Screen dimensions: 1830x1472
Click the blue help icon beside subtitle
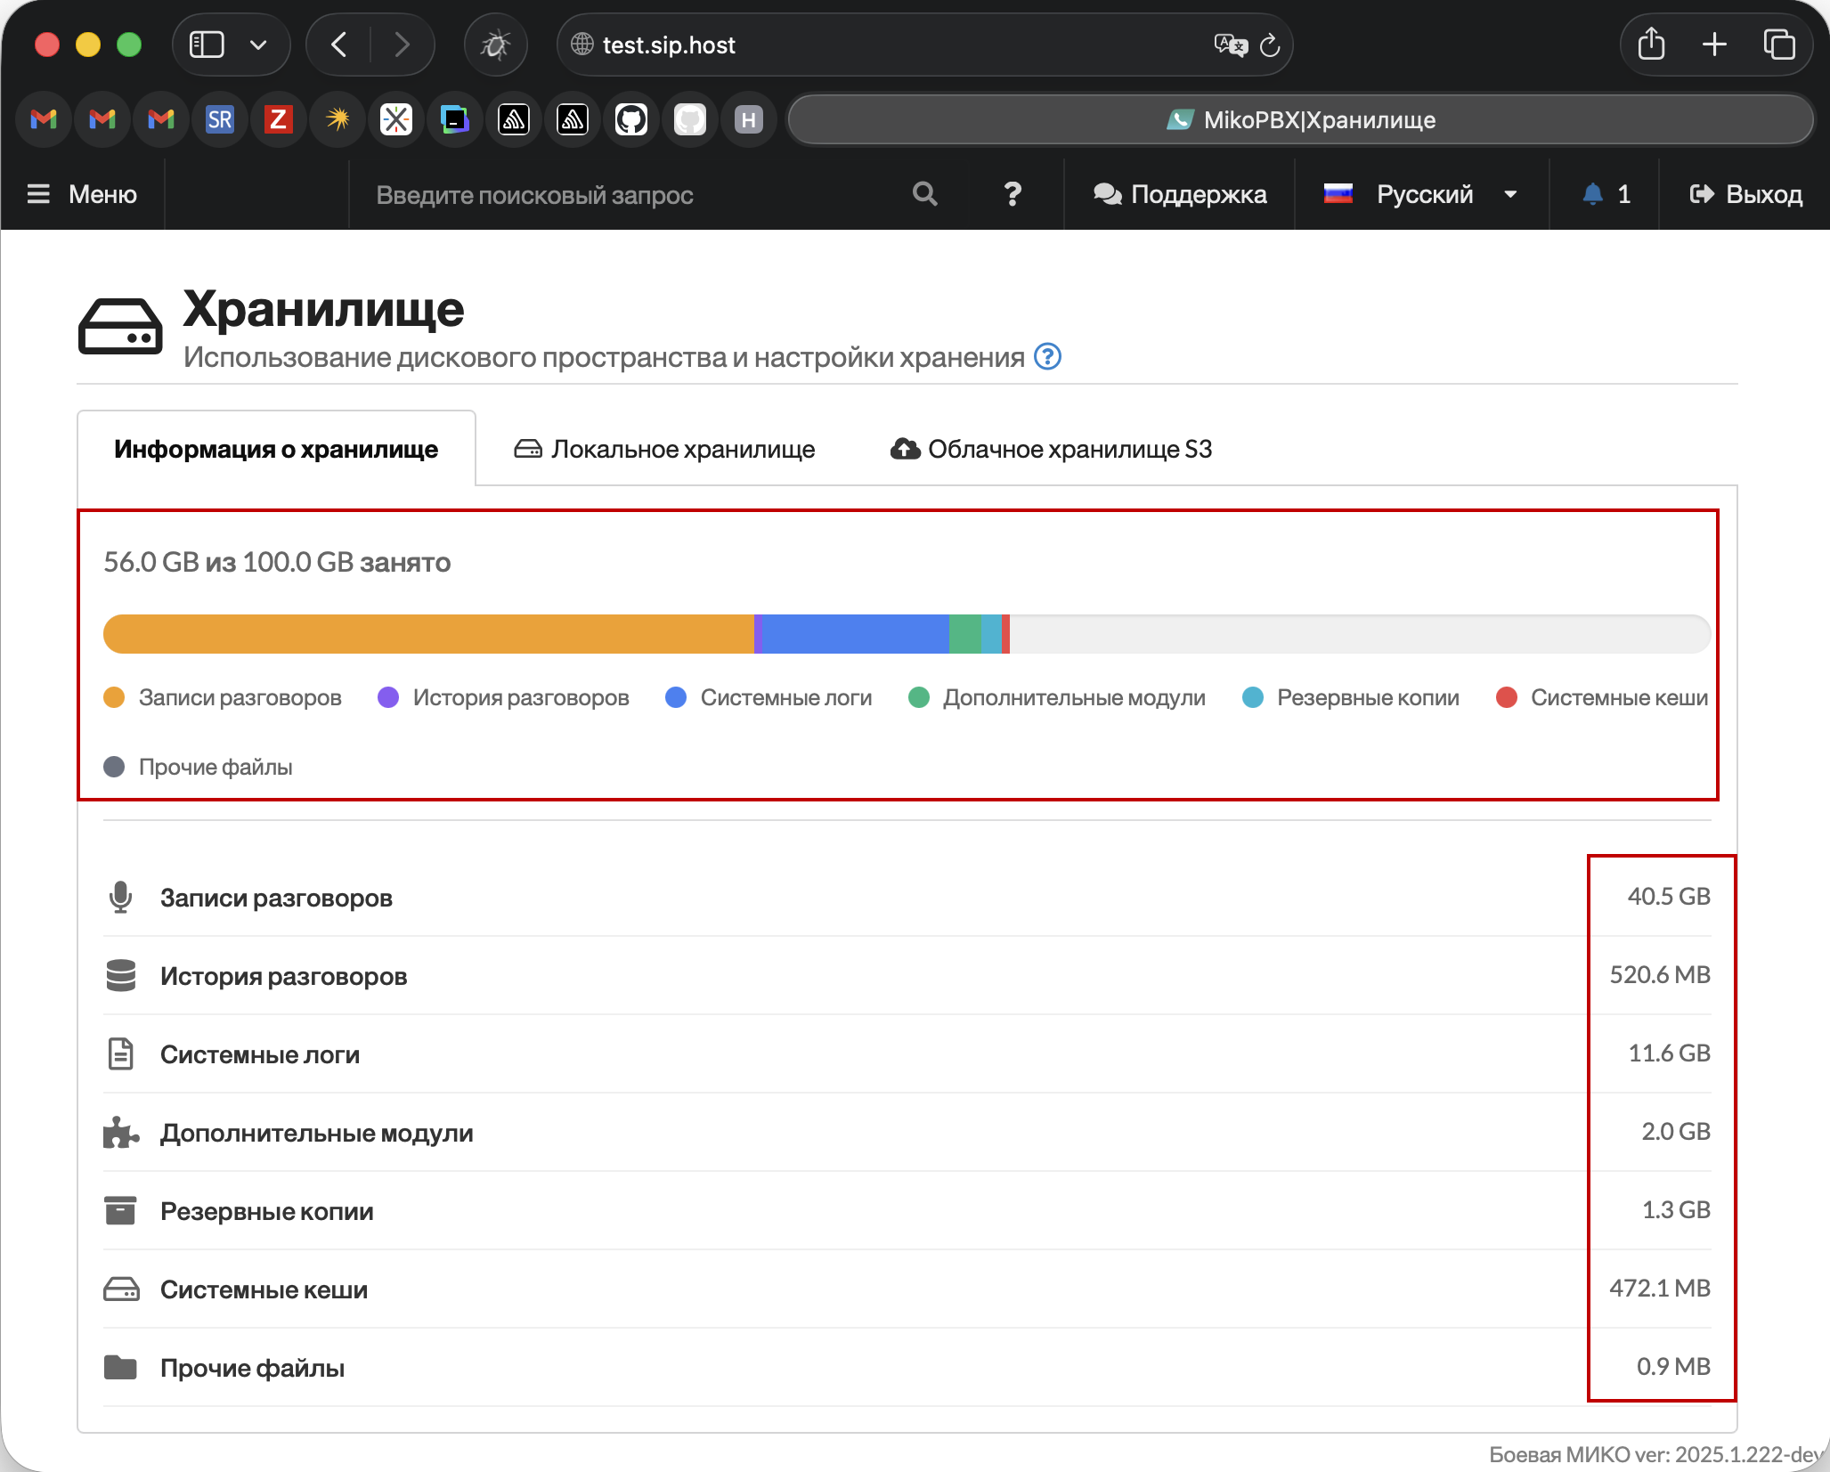click(x=1047, y=357)
